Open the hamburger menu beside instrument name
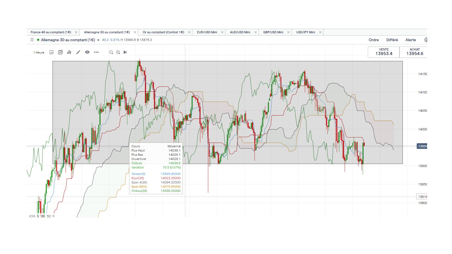 [x=32, y=40]
